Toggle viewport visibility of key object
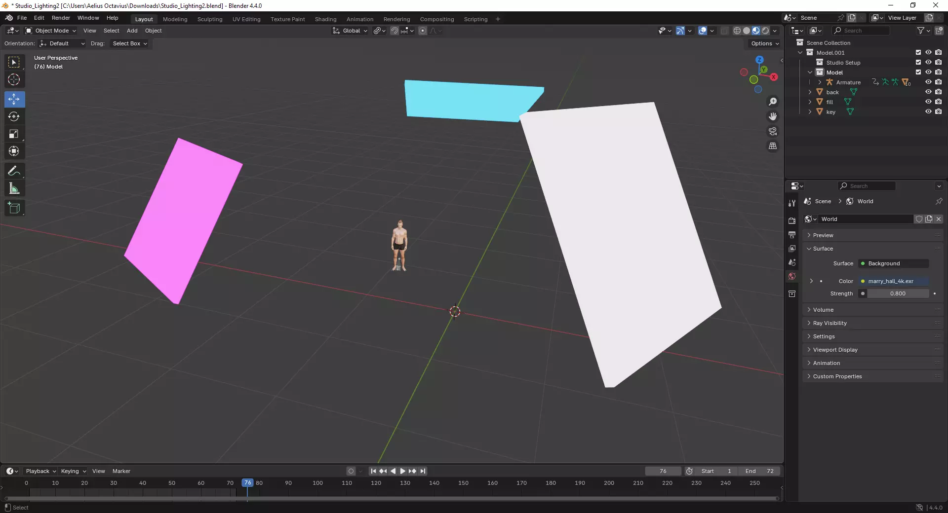This screenshot has width=948, height=513. [928, 111]
